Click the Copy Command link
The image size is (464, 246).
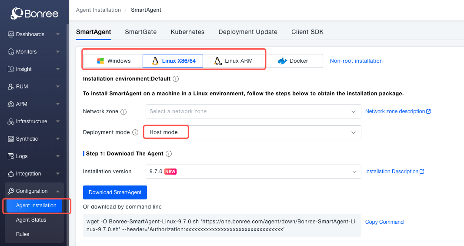(x=384, y=222)
